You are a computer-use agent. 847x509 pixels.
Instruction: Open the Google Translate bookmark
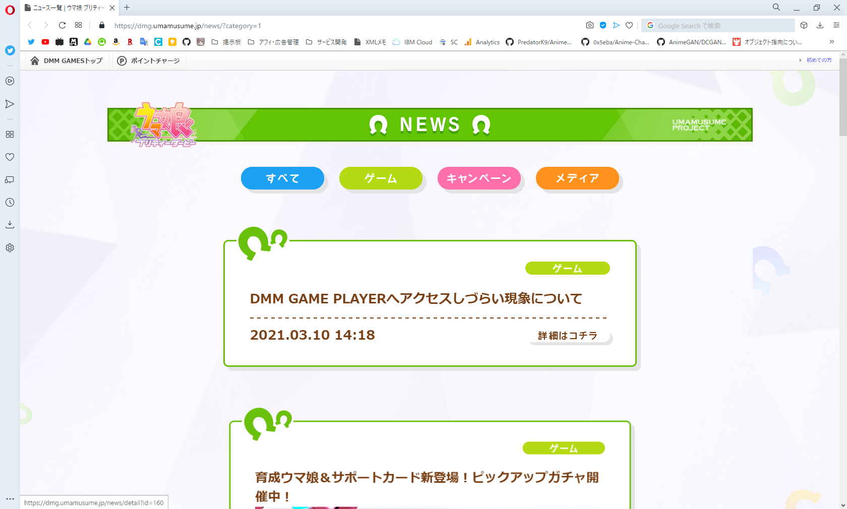[x=144, y=42]
